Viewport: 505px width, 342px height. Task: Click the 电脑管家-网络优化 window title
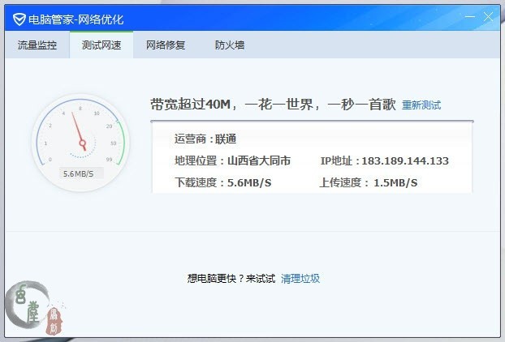tap(76, 20)
